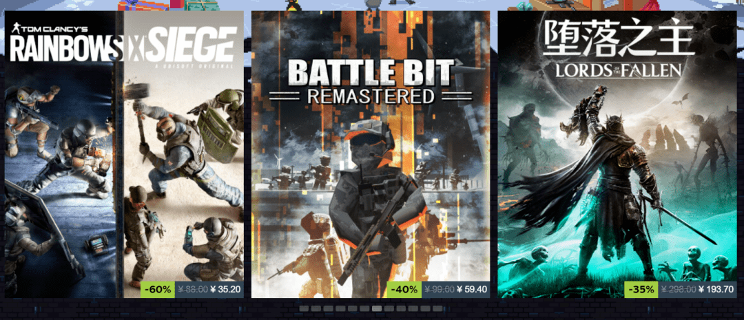This screenshot has height=320, width=744.
Task: Select the eighth carousel page dot
Action: pyautogui.click(x=389, y=308)
